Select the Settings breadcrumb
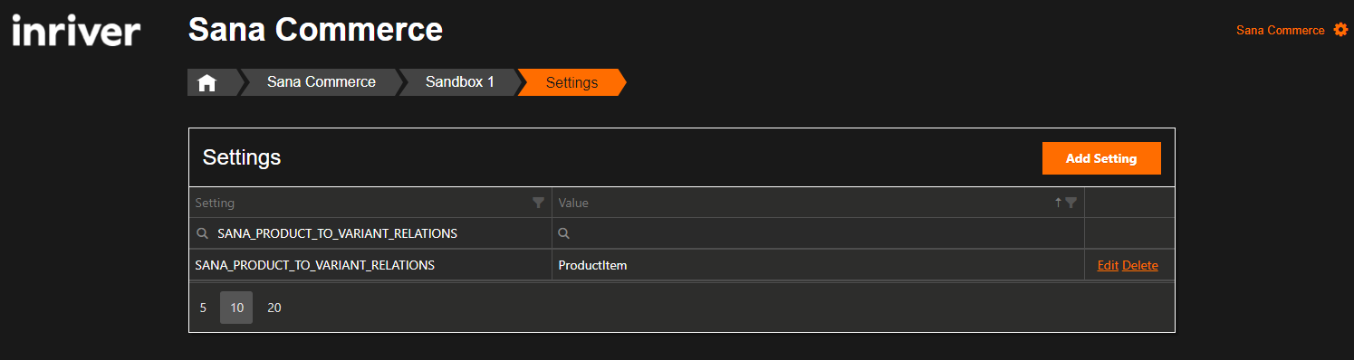 click(571, 82)
